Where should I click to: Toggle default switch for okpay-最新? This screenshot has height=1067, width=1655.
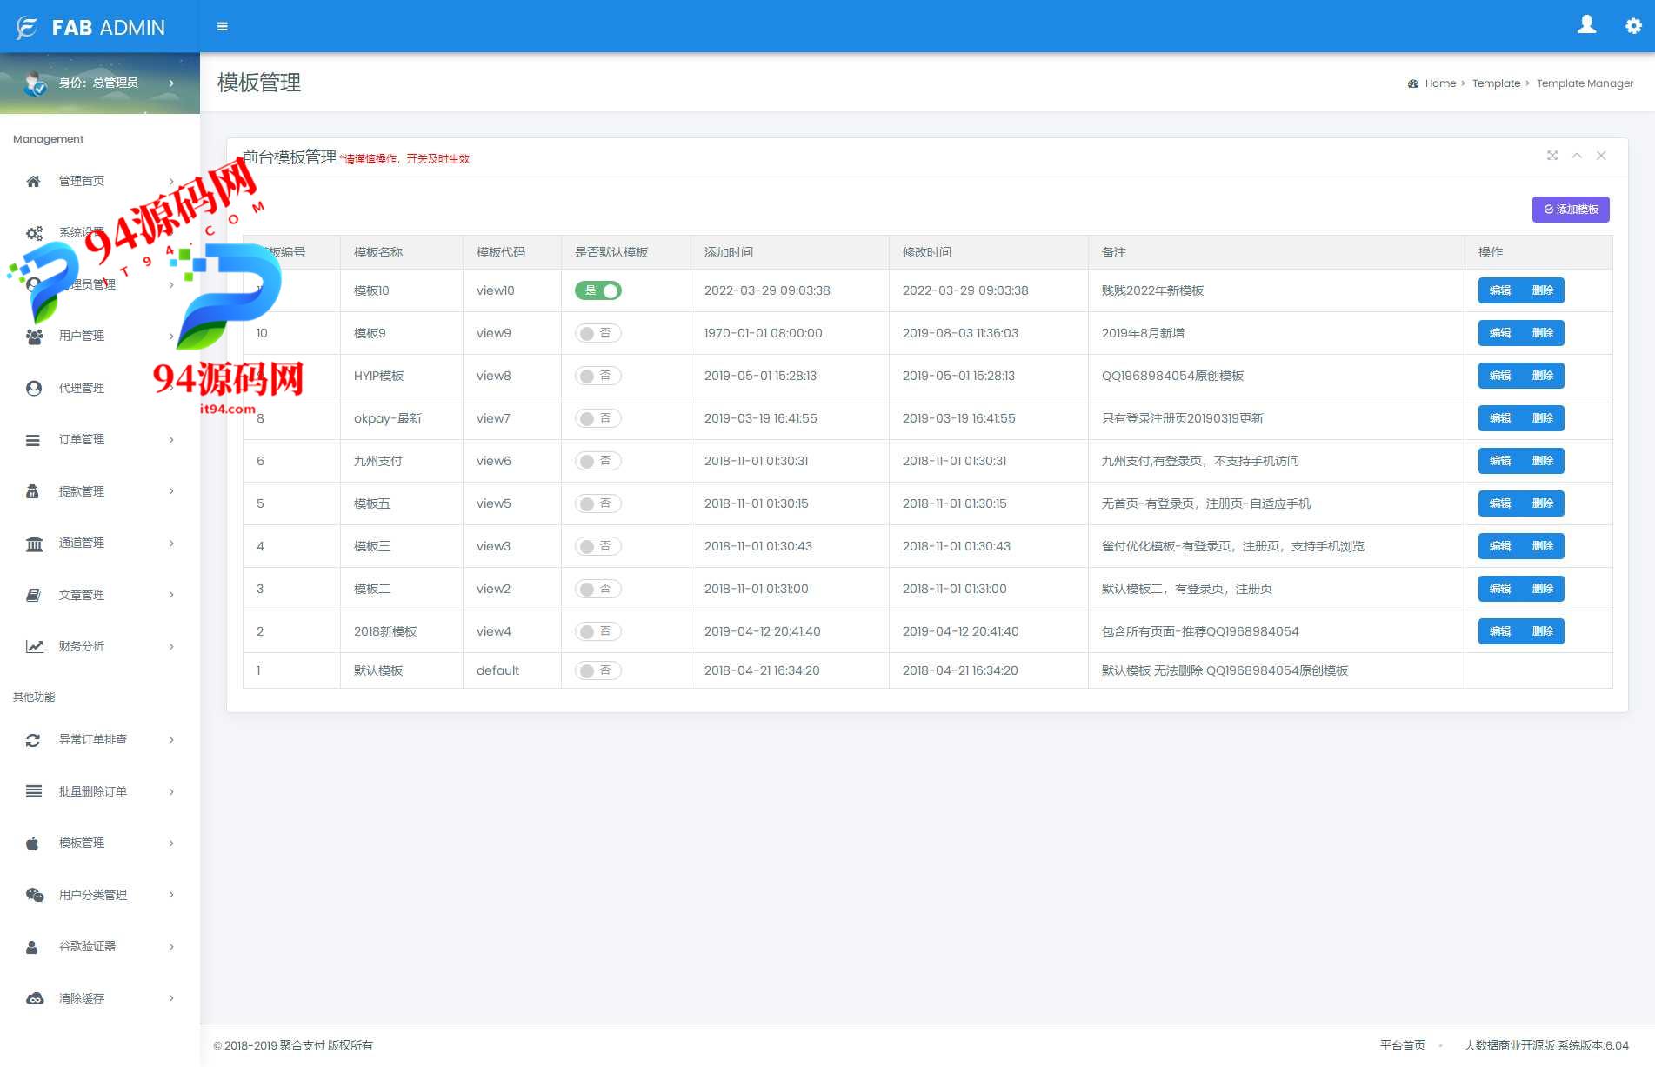pos(598,418)
